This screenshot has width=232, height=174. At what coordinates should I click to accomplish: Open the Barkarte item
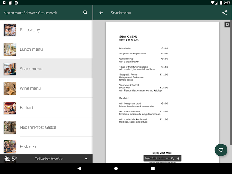pyautogui.click(x=46, y=108)
